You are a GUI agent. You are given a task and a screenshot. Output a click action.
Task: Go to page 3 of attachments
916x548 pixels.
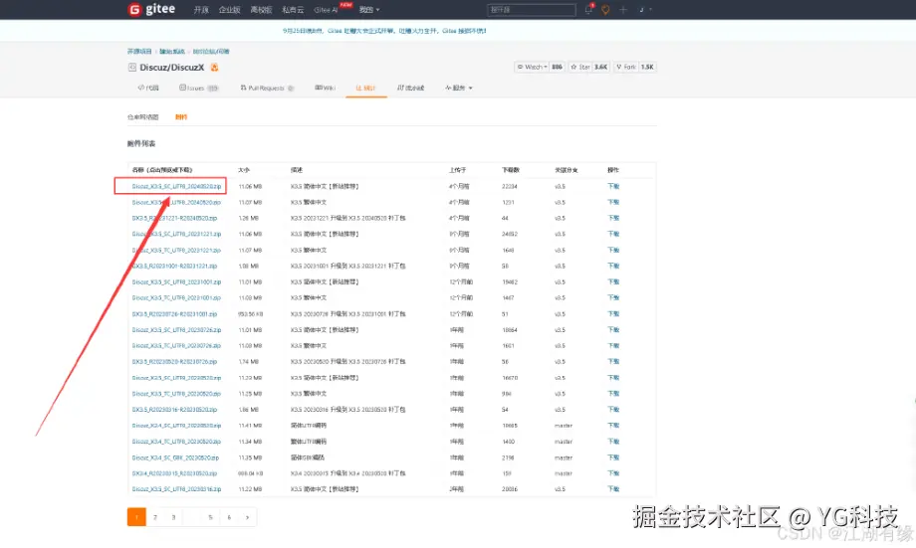173,517
